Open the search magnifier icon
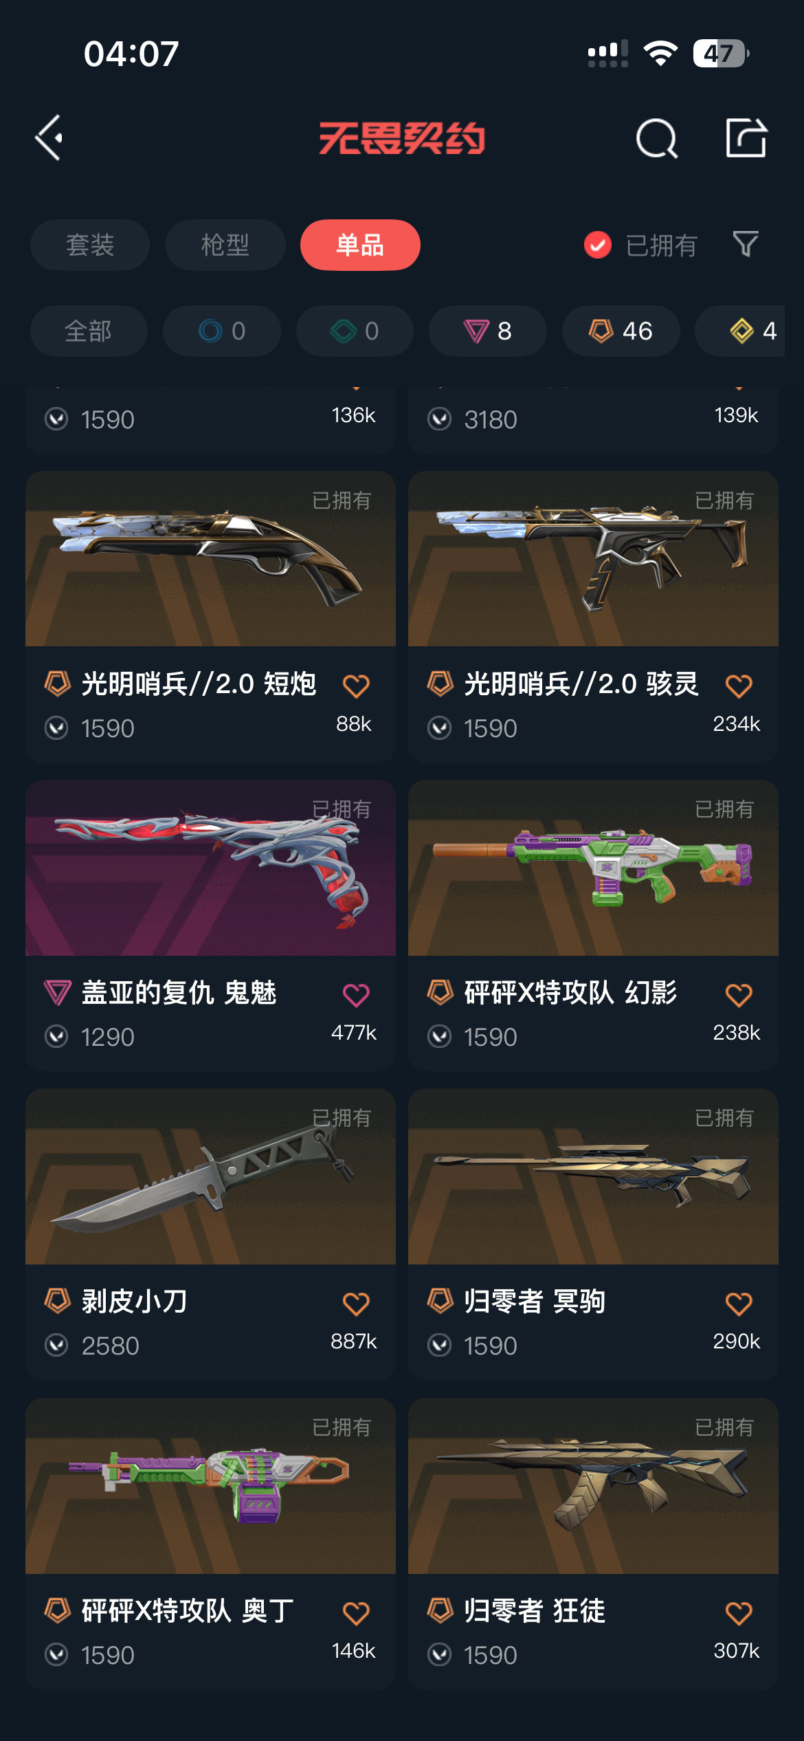Viewport: 804px width, 1741px height. (x=656, y=138)
